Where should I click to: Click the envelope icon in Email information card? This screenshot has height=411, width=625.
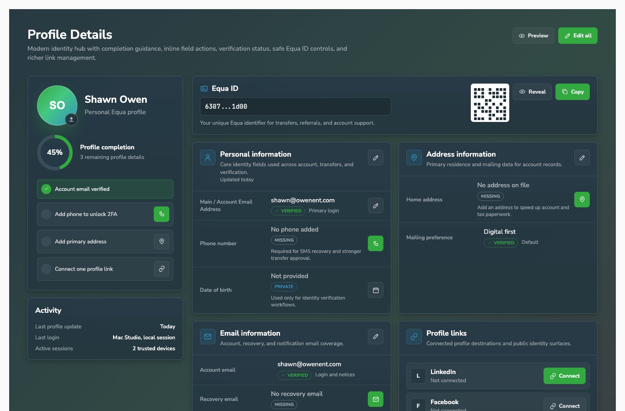tap(208, 337)
